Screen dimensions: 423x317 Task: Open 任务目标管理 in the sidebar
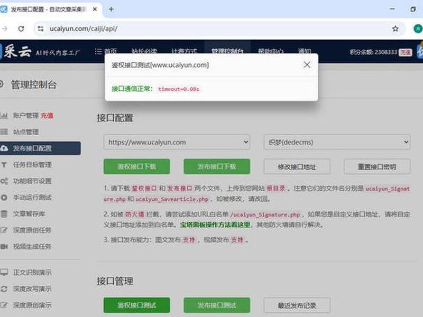coord(32,165)
